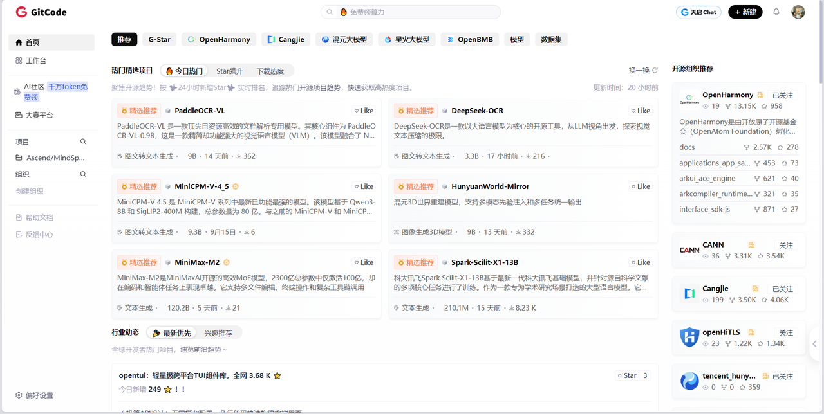Open the notifications bell
The width and height of the screenshot is (824, 414).
point(776,12)
